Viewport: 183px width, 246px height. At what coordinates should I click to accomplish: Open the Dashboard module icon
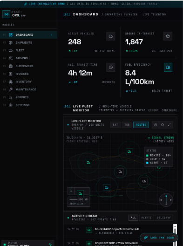pyautogui.click(x=11, y=35)
